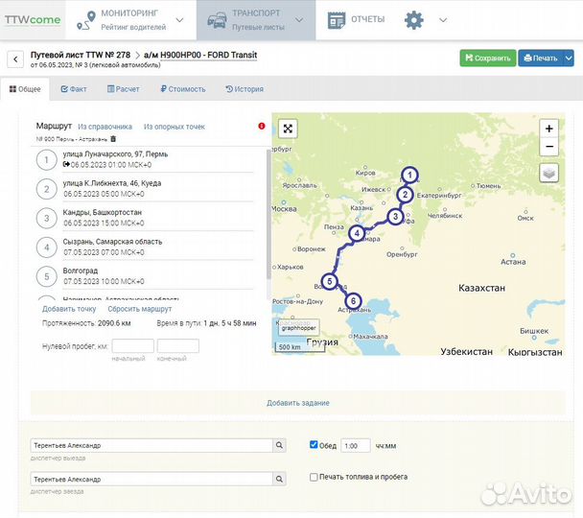Select route point number 4 circle

point(46,247)
